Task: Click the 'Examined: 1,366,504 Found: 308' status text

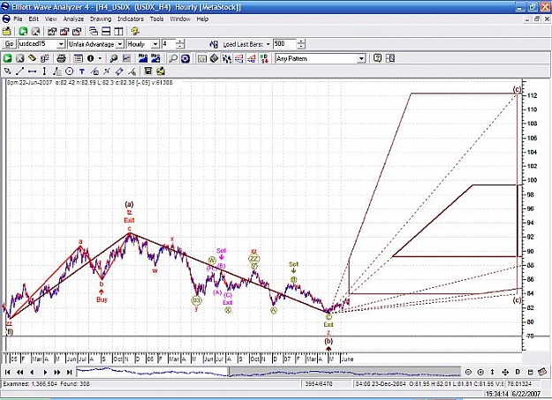Action: pyautogui.click(x=46, y=384)
